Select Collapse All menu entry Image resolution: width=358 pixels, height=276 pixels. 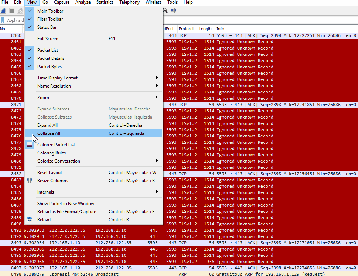click(x=93, y=133)
